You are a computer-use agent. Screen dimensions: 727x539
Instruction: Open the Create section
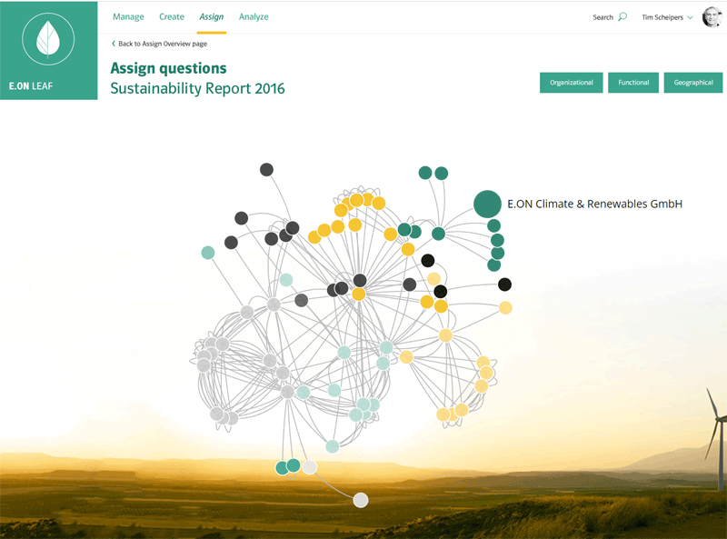pos(172,16)
